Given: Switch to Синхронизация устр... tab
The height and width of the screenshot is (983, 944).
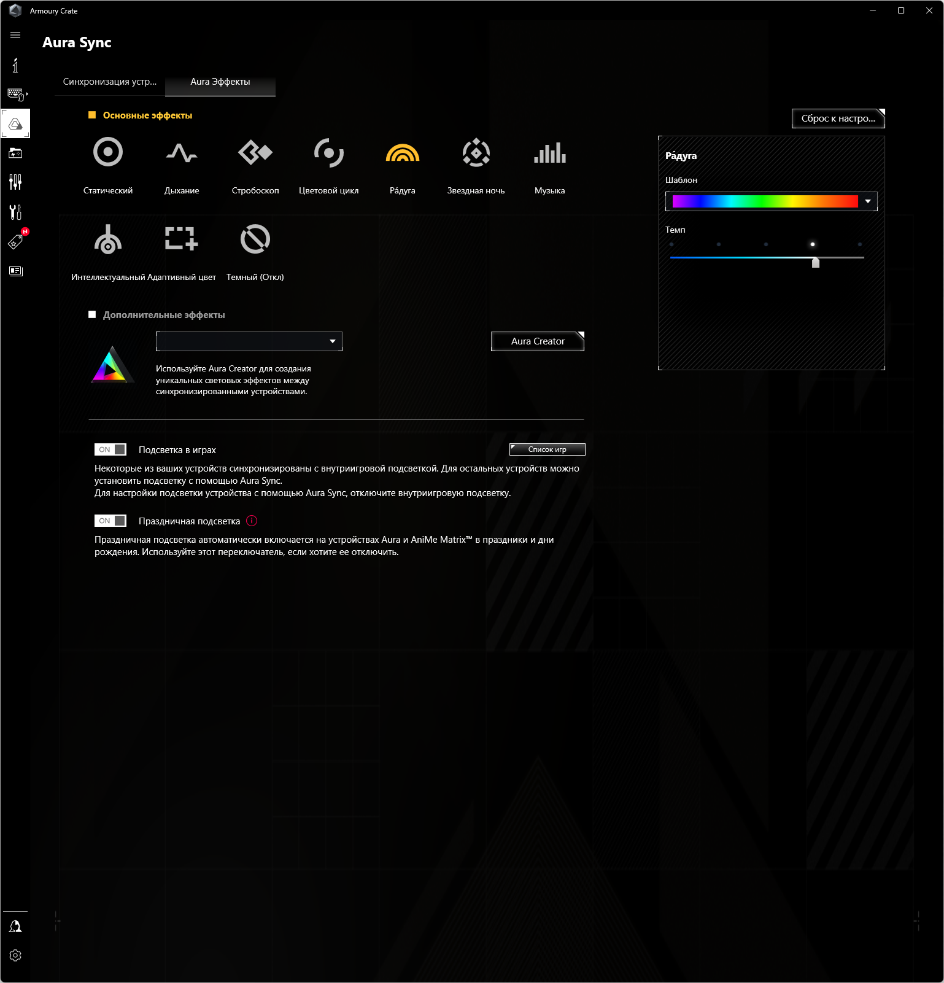Looking at the screenshot, I should coord(110,82).
